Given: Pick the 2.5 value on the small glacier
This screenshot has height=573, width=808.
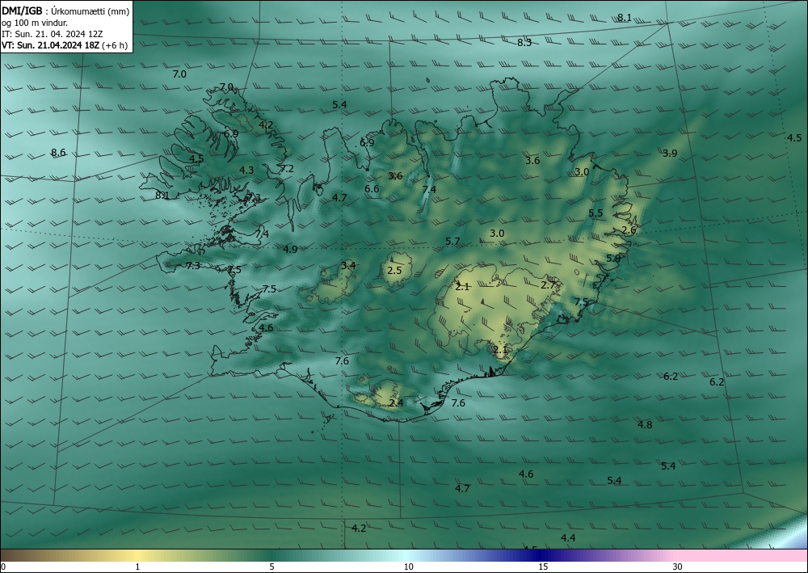Looking at the screenshot, I should (394, 271).
